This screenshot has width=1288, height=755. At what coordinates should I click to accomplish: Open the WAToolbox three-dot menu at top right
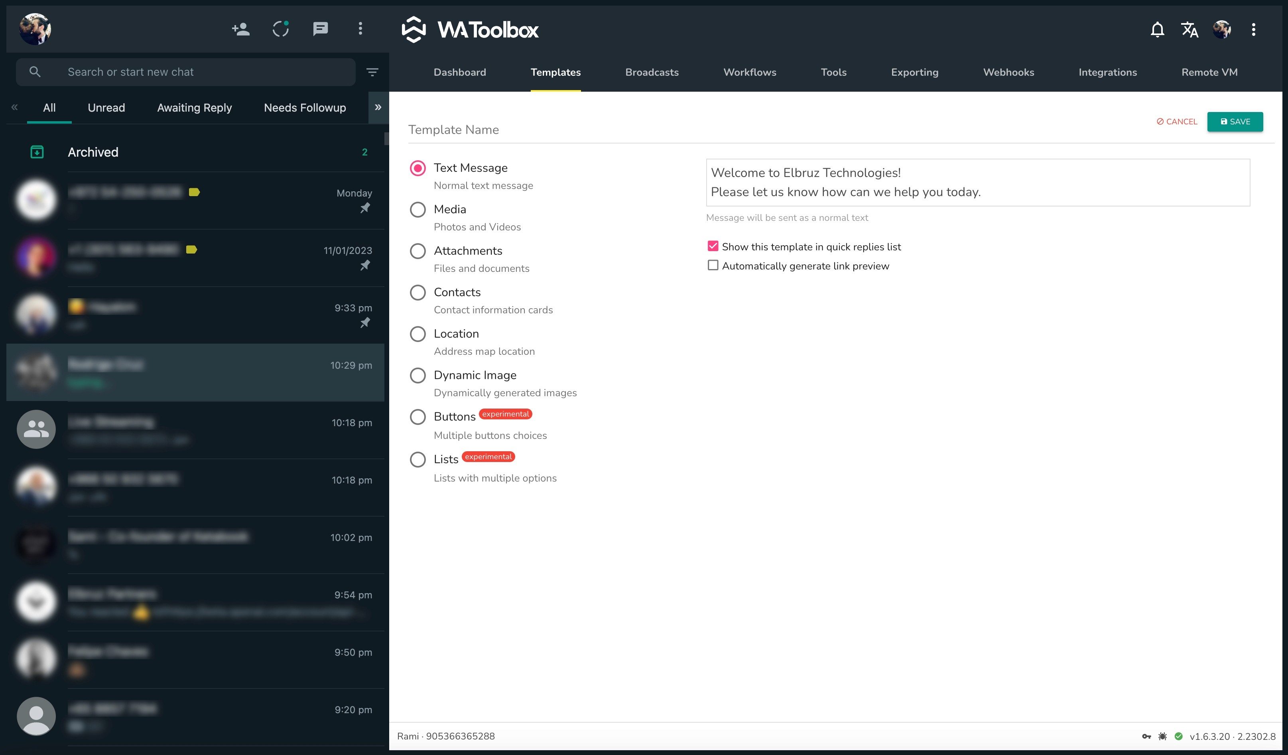pos(1253,29)
